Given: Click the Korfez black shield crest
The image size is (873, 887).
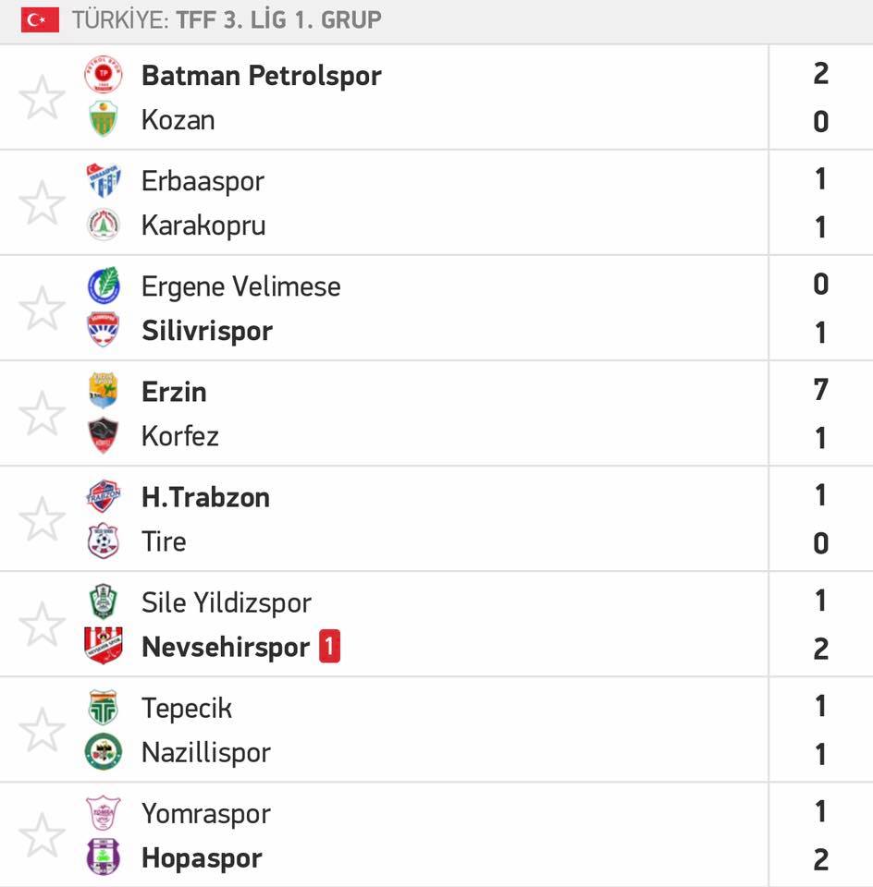Looking at the screenshot, I should 103,435.
